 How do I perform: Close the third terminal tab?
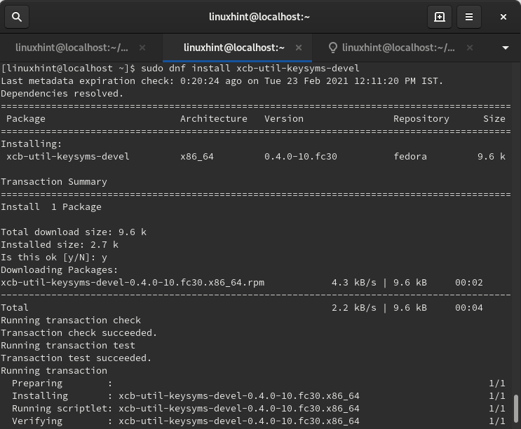click(x=470, y=48)
